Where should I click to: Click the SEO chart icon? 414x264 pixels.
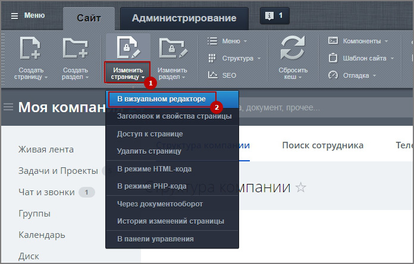pos(212,75)
